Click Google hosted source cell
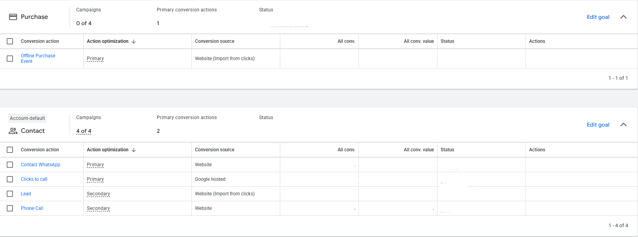 [x=210, y=179]
